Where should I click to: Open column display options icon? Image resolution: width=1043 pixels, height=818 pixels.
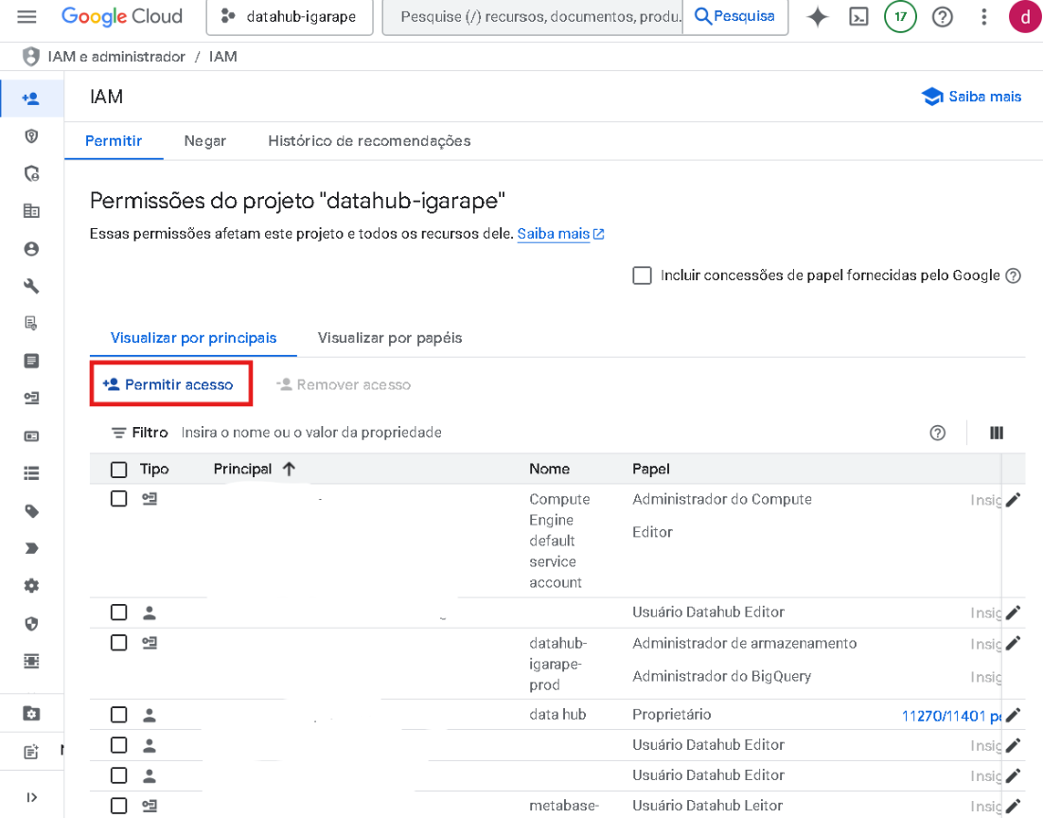[x=996, y=433]
